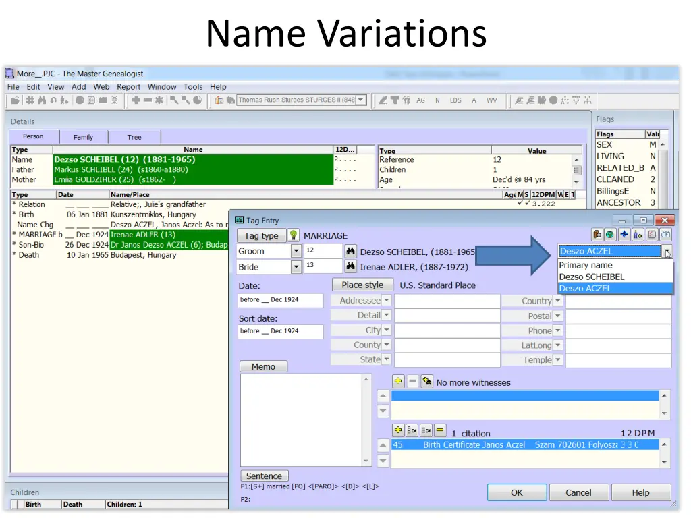Open the File menu
This screenshot has height=518, width=691.
click(x=13, y=87)
